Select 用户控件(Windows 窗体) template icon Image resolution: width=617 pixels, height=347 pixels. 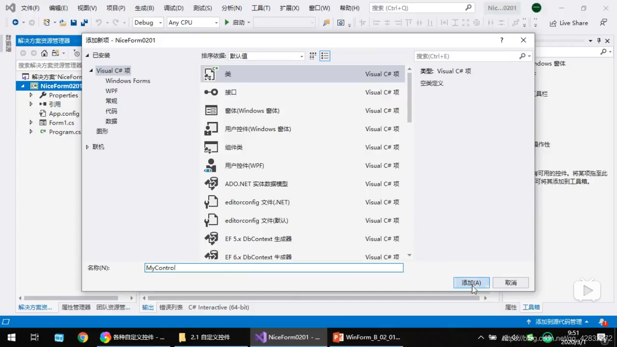click(211, 129)
